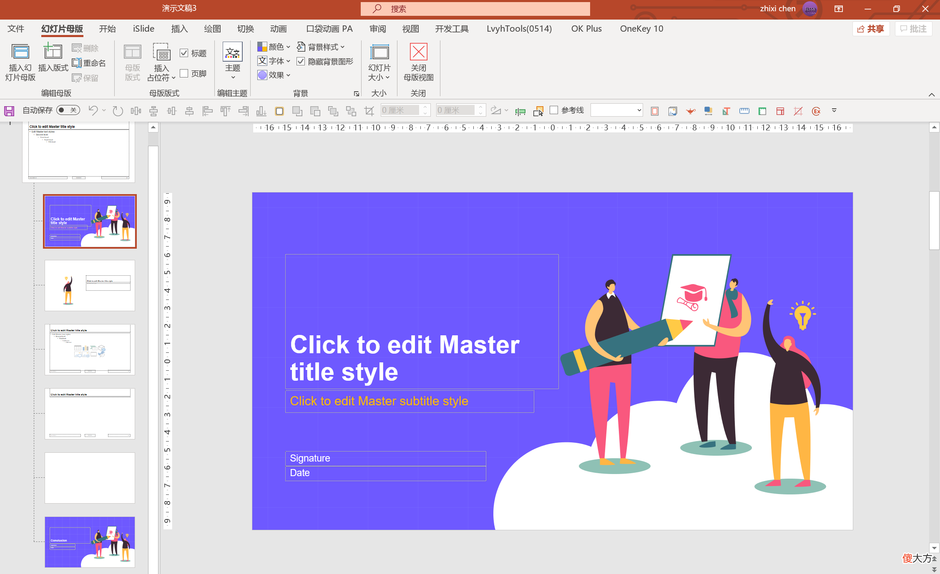Viewport: 940px width, 574px height.
Task: Click the crop tool icon
Action: pyautogui.click(x=369, y=111)
